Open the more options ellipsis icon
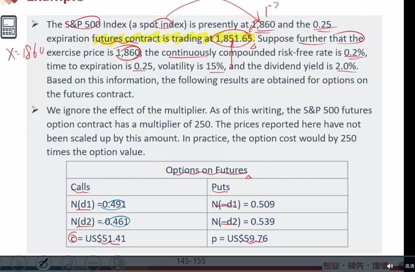The width and height of the screenshot is (415, 272). (x=93, y=263)
